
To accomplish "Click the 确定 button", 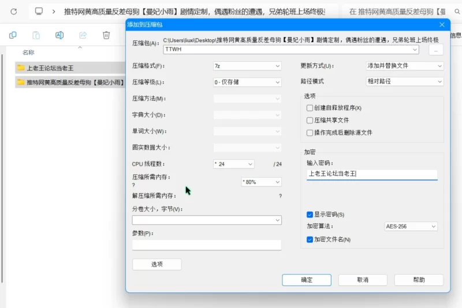I will point(307,280).
